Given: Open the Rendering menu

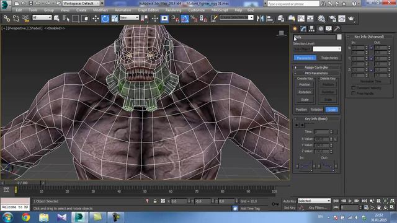Looking at the screenshot, I should [x=174, y=10].
